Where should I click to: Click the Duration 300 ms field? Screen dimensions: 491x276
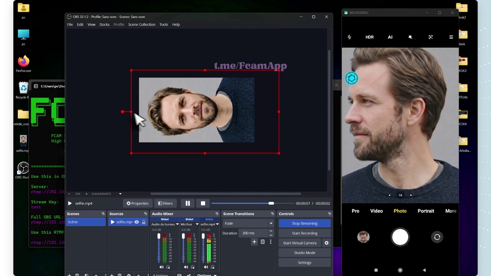click(254, 233)
